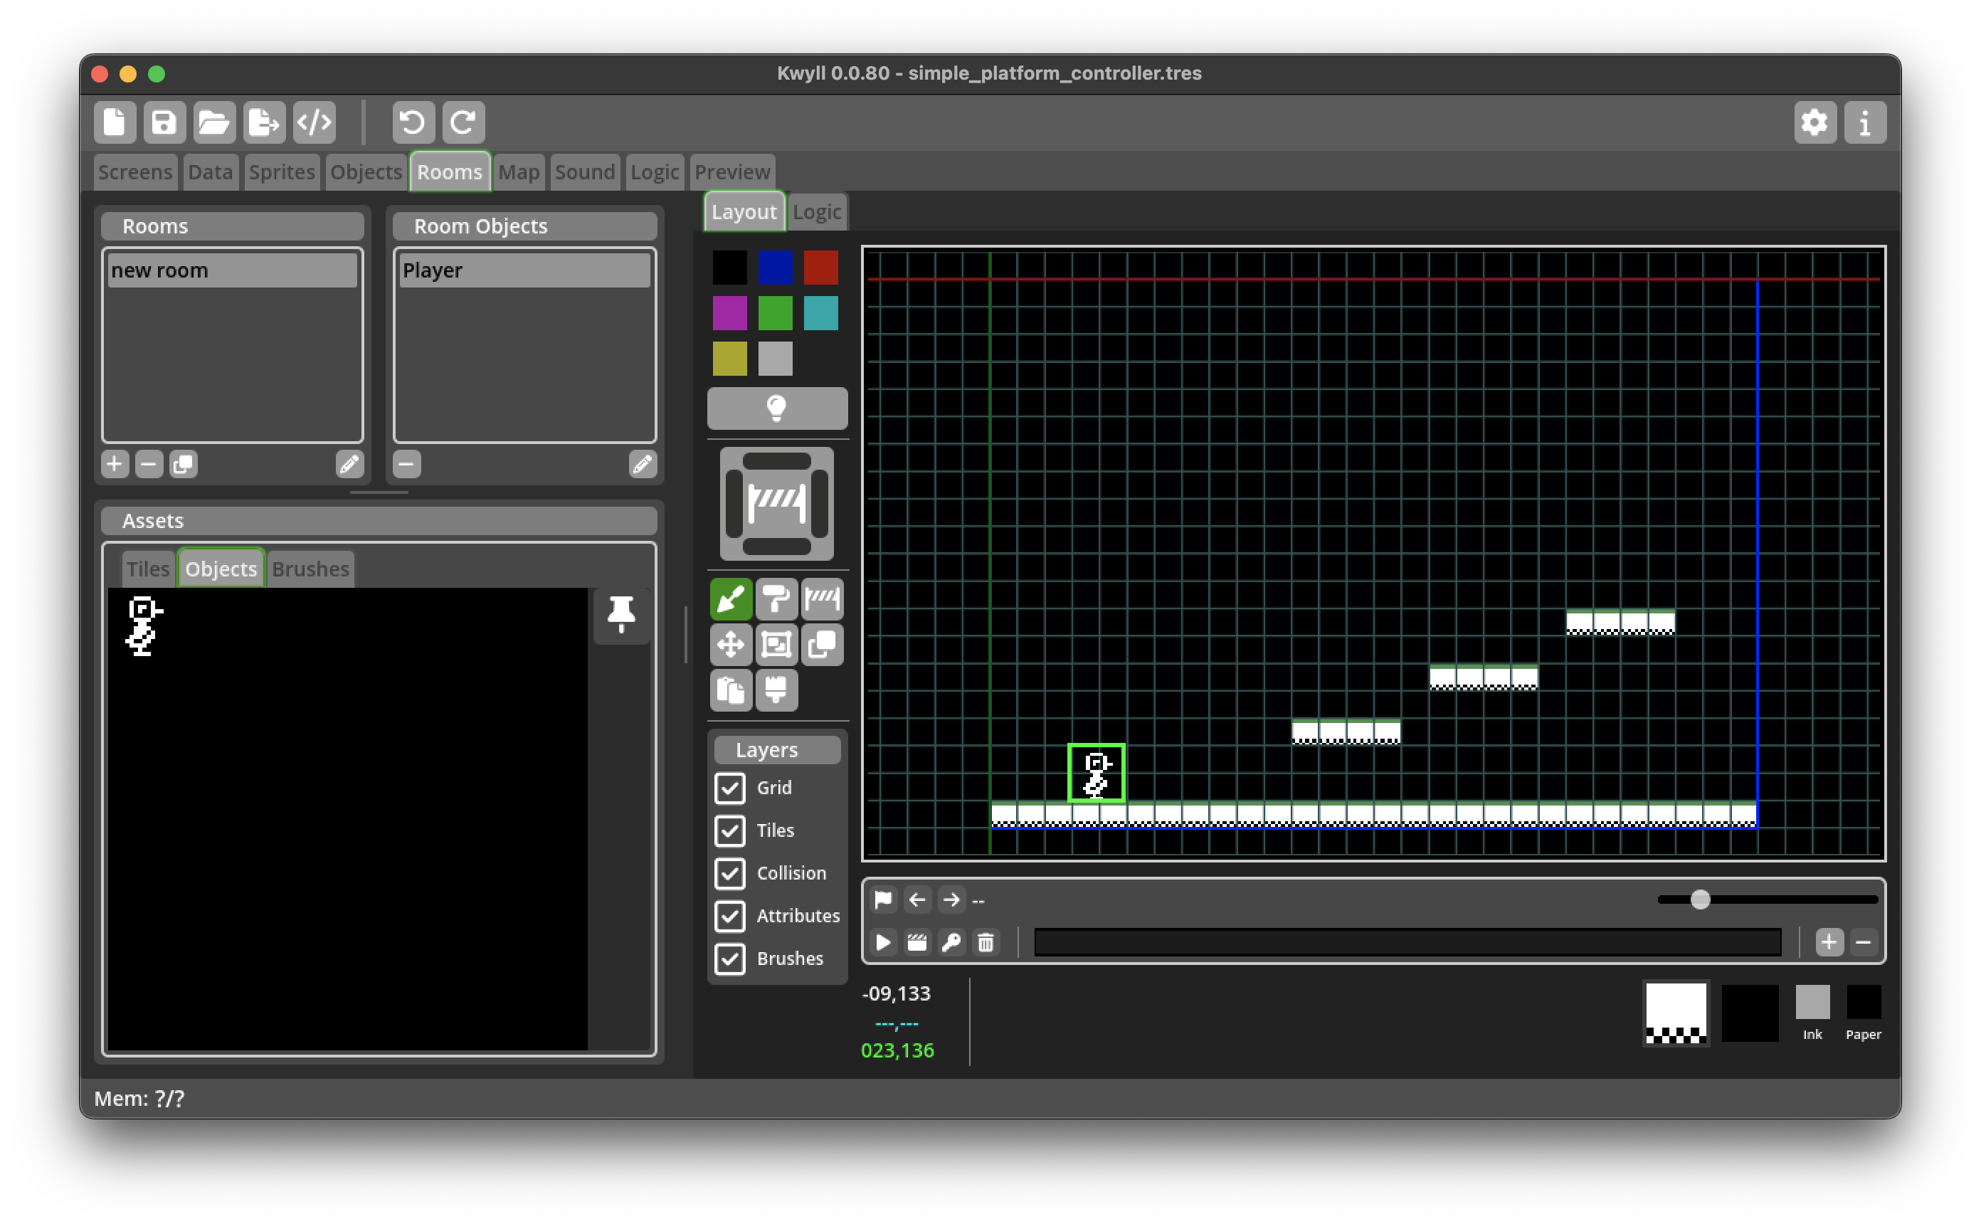Switch to the Sprites tab
This screenshot has width=1981, height=1224.
pos(282,172)
